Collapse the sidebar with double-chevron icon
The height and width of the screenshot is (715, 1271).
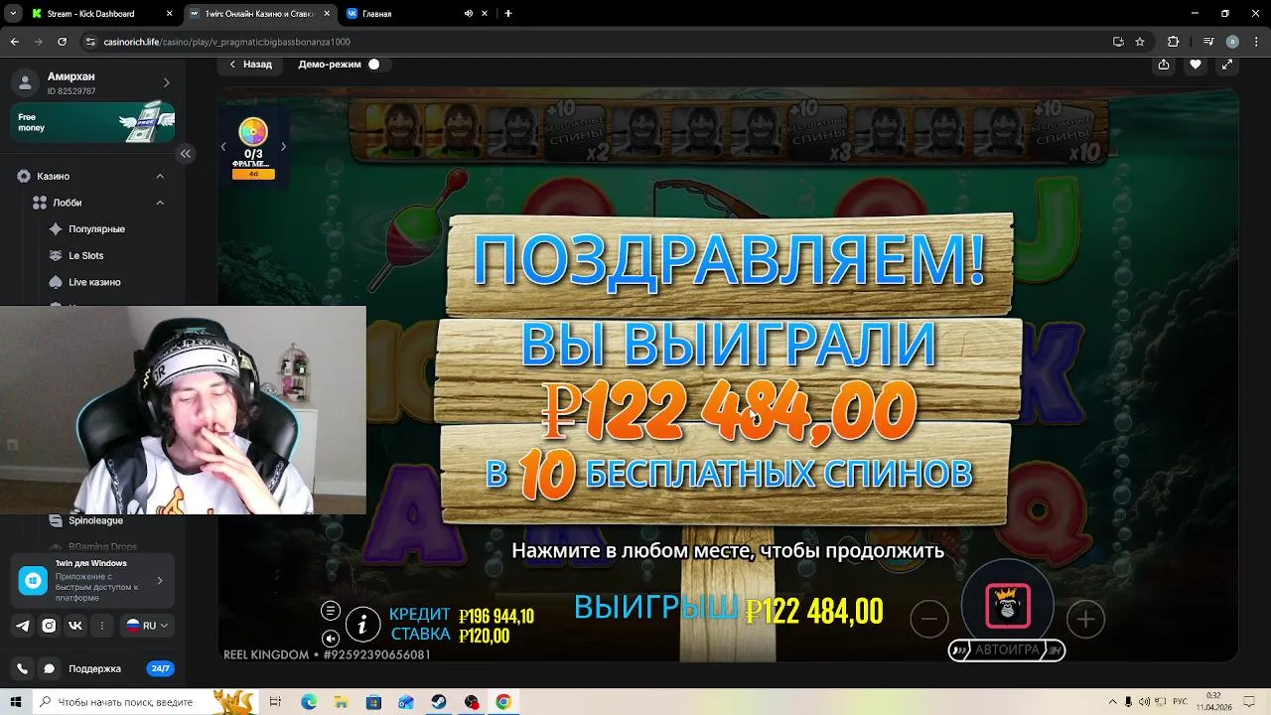coord(185,153)
